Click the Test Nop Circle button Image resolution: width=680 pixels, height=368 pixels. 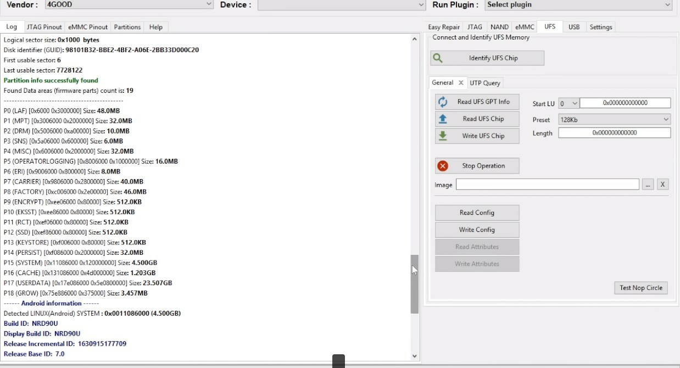tap(641, 288)
